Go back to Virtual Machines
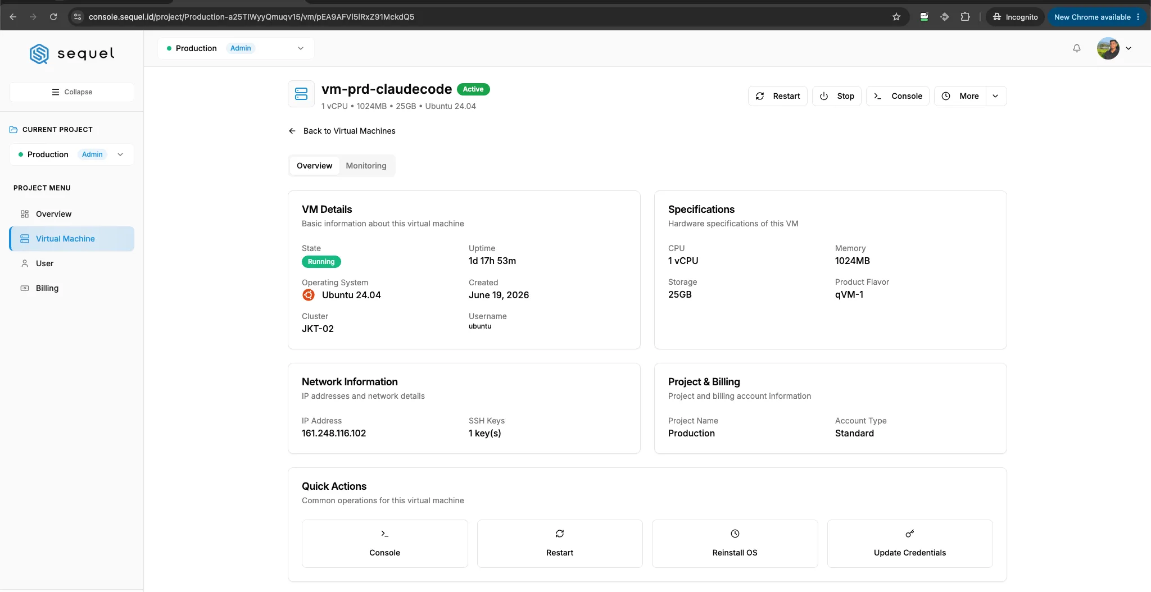This screenshot has height=592, width=1151. point(342,131)
